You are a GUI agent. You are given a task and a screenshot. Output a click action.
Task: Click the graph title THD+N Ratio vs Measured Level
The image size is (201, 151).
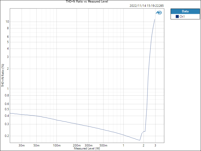tap(87, 2)
